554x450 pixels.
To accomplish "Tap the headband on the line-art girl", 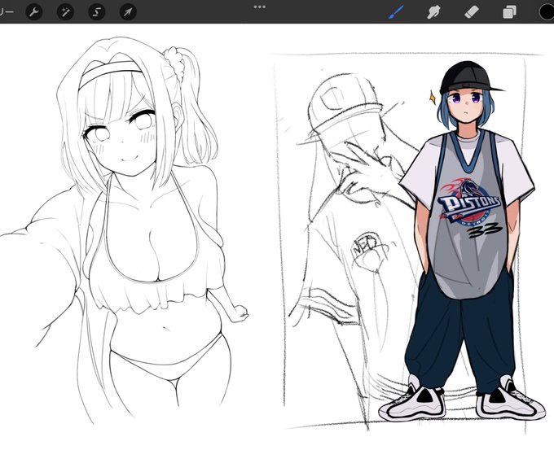I will pyautogui.click(x=109, y=72).
